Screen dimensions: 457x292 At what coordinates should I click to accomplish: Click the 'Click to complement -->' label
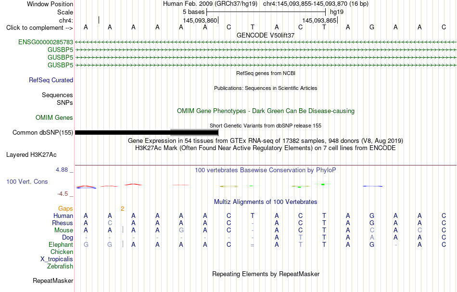(x=39, y=28)
